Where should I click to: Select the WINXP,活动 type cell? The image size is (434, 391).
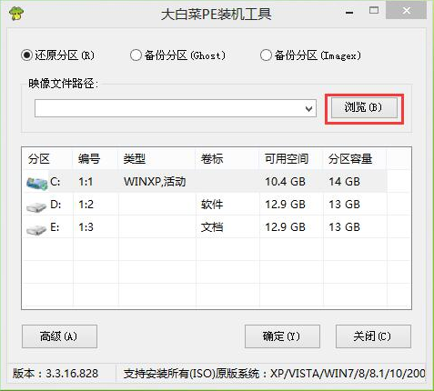pos(155,182)
